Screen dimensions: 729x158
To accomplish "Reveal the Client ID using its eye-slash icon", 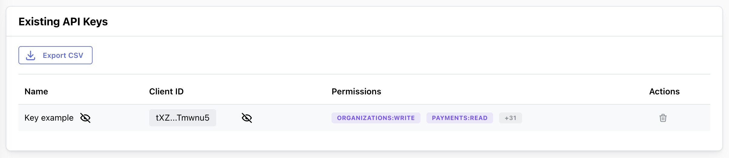I will pos(247,118).
